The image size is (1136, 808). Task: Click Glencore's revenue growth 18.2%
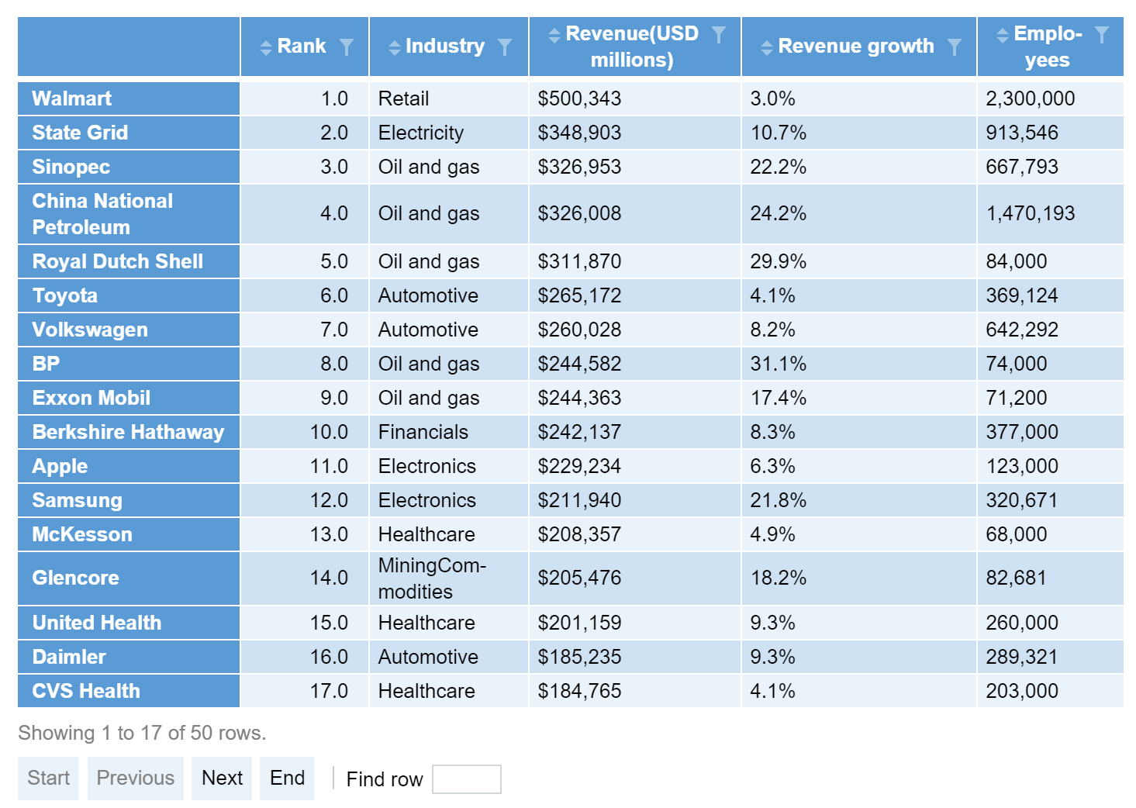(x=859, y=578)
